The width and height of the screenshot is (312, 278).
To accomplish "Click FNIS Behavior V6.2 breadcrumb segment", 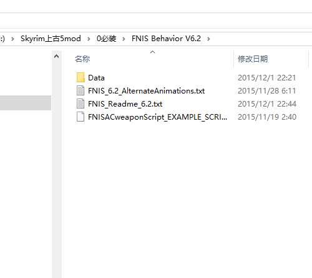I will [166, 39].
